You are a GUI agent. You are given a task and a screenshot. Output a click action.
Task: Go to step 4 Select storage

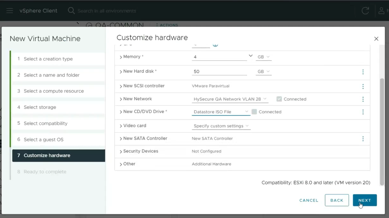(40, 107)
